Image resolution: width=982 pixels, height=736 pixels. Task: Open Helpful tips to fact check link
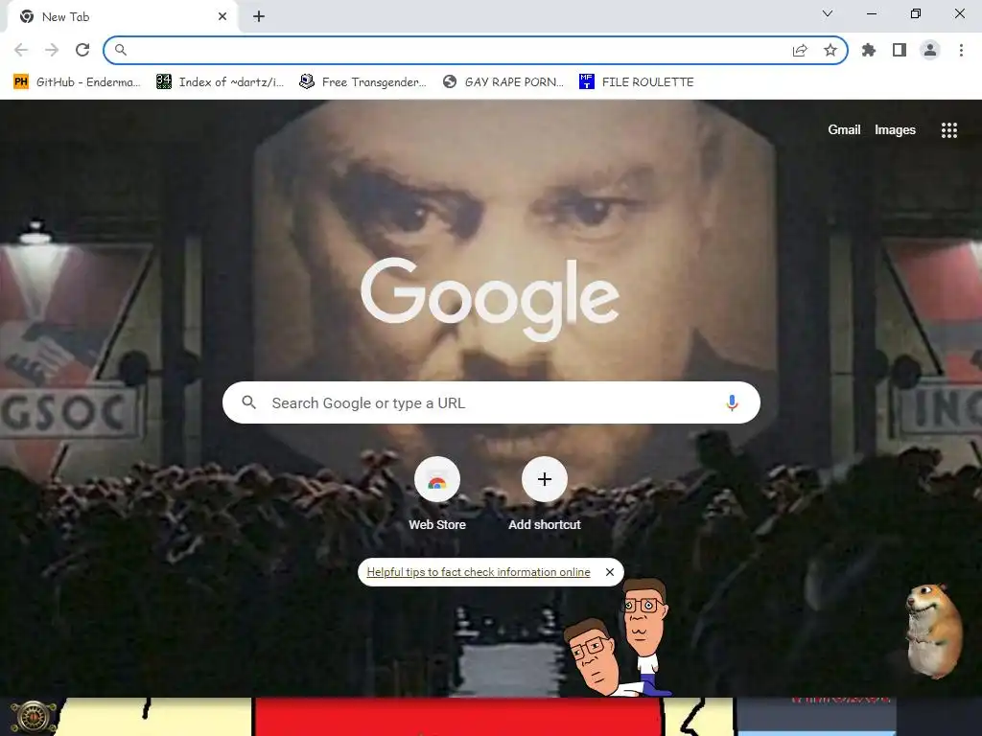pyautogui.click(x=479, y=572)
